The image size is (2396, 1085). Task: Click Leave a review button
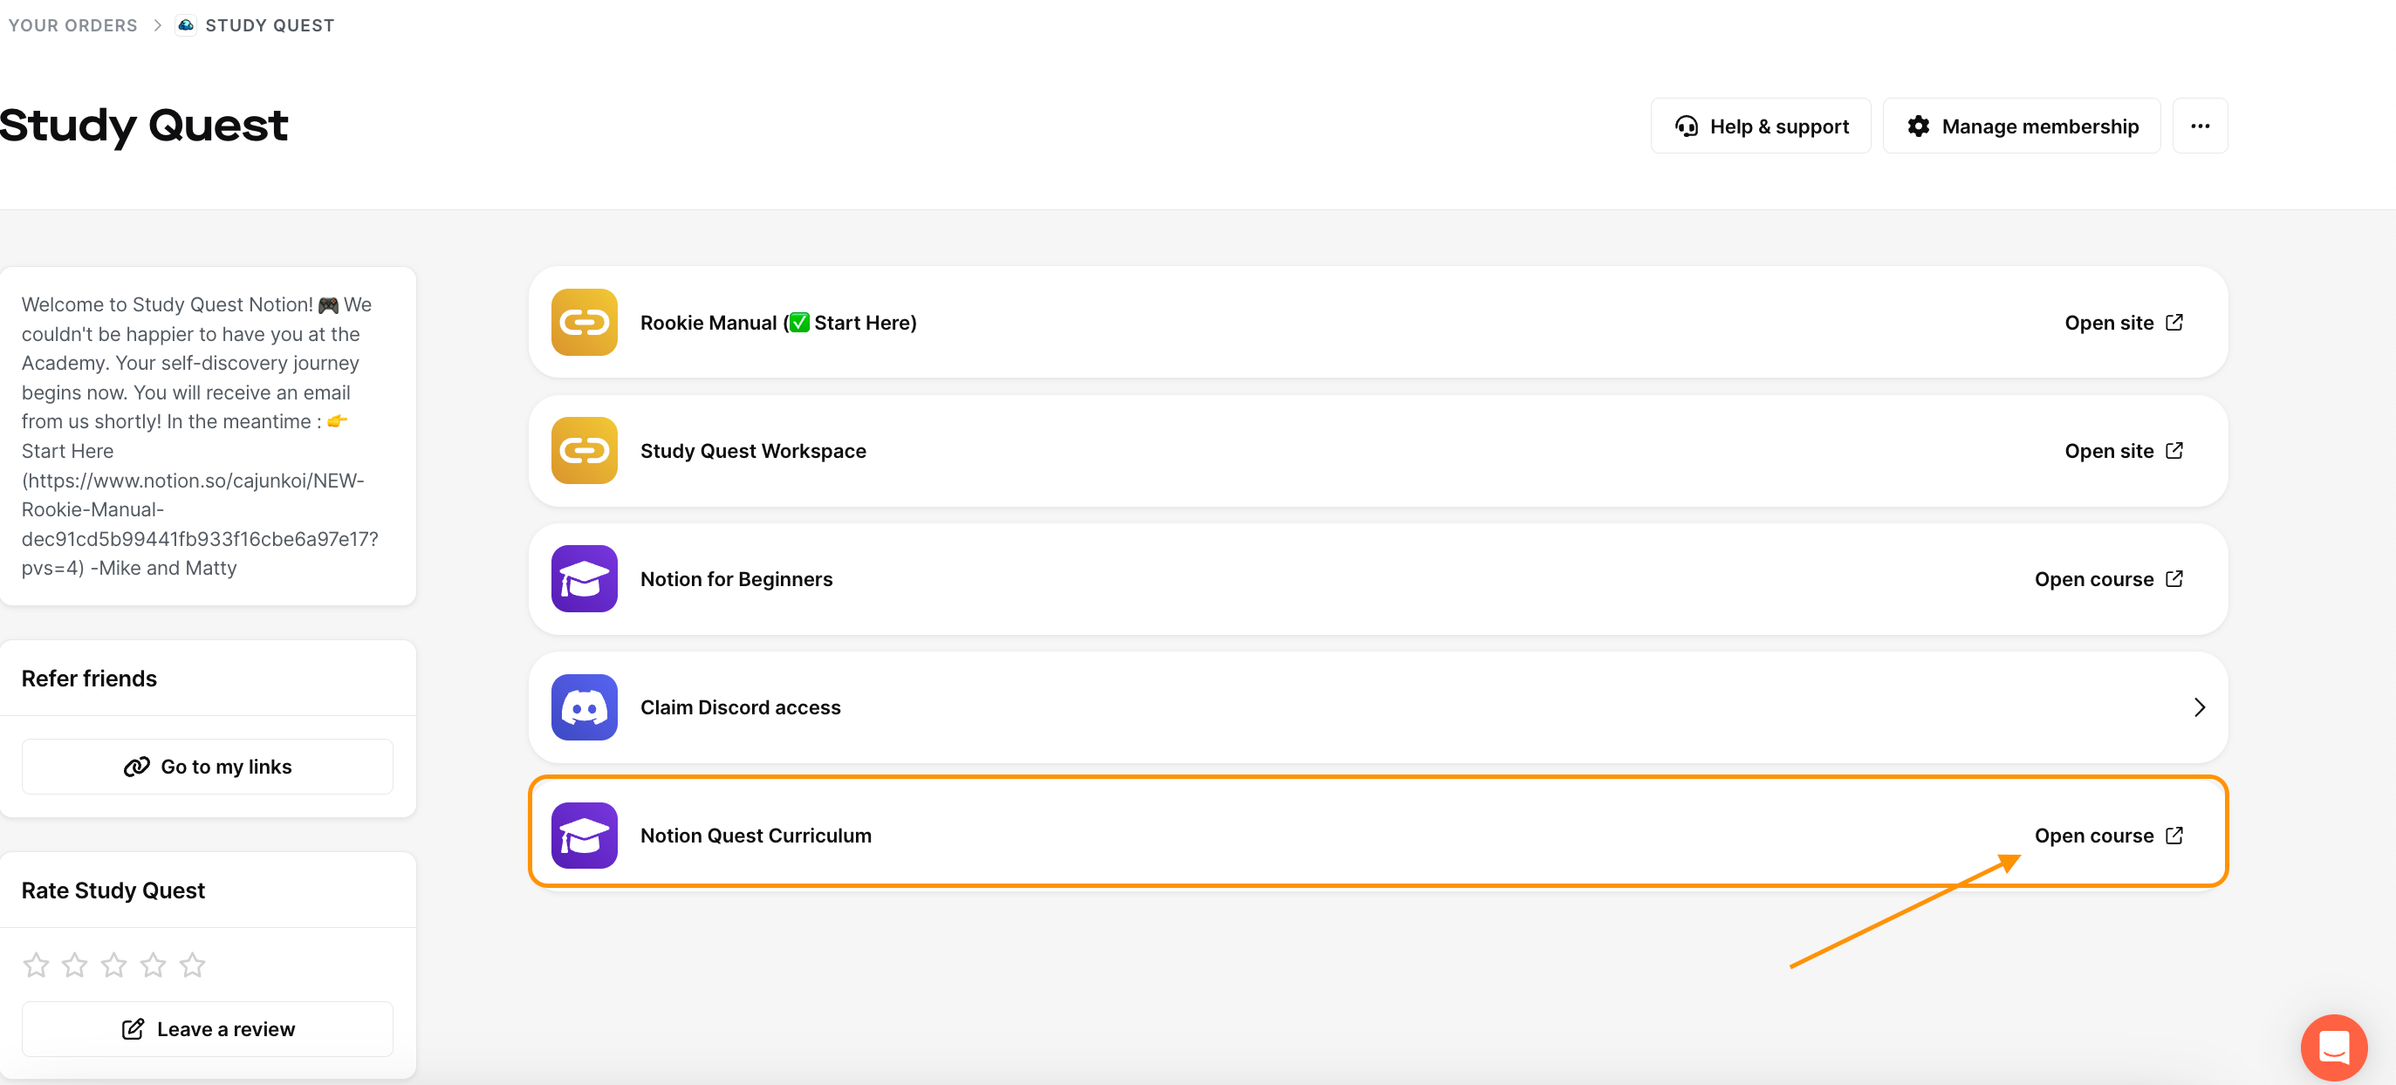[x=208, y=1029]
